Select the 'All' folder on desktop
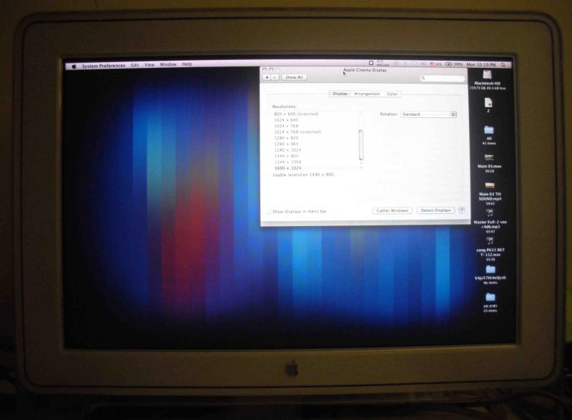This screenshot has width=572, height=420. tap(489, 130)
